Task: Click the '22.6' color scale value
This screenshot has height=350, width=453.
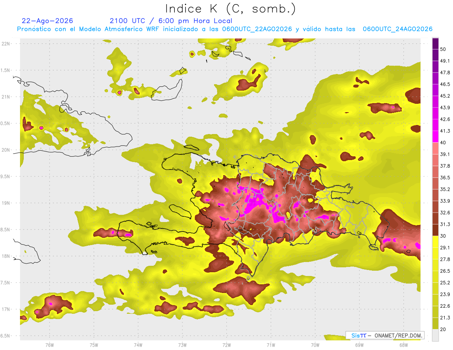Action: [445, 306]
